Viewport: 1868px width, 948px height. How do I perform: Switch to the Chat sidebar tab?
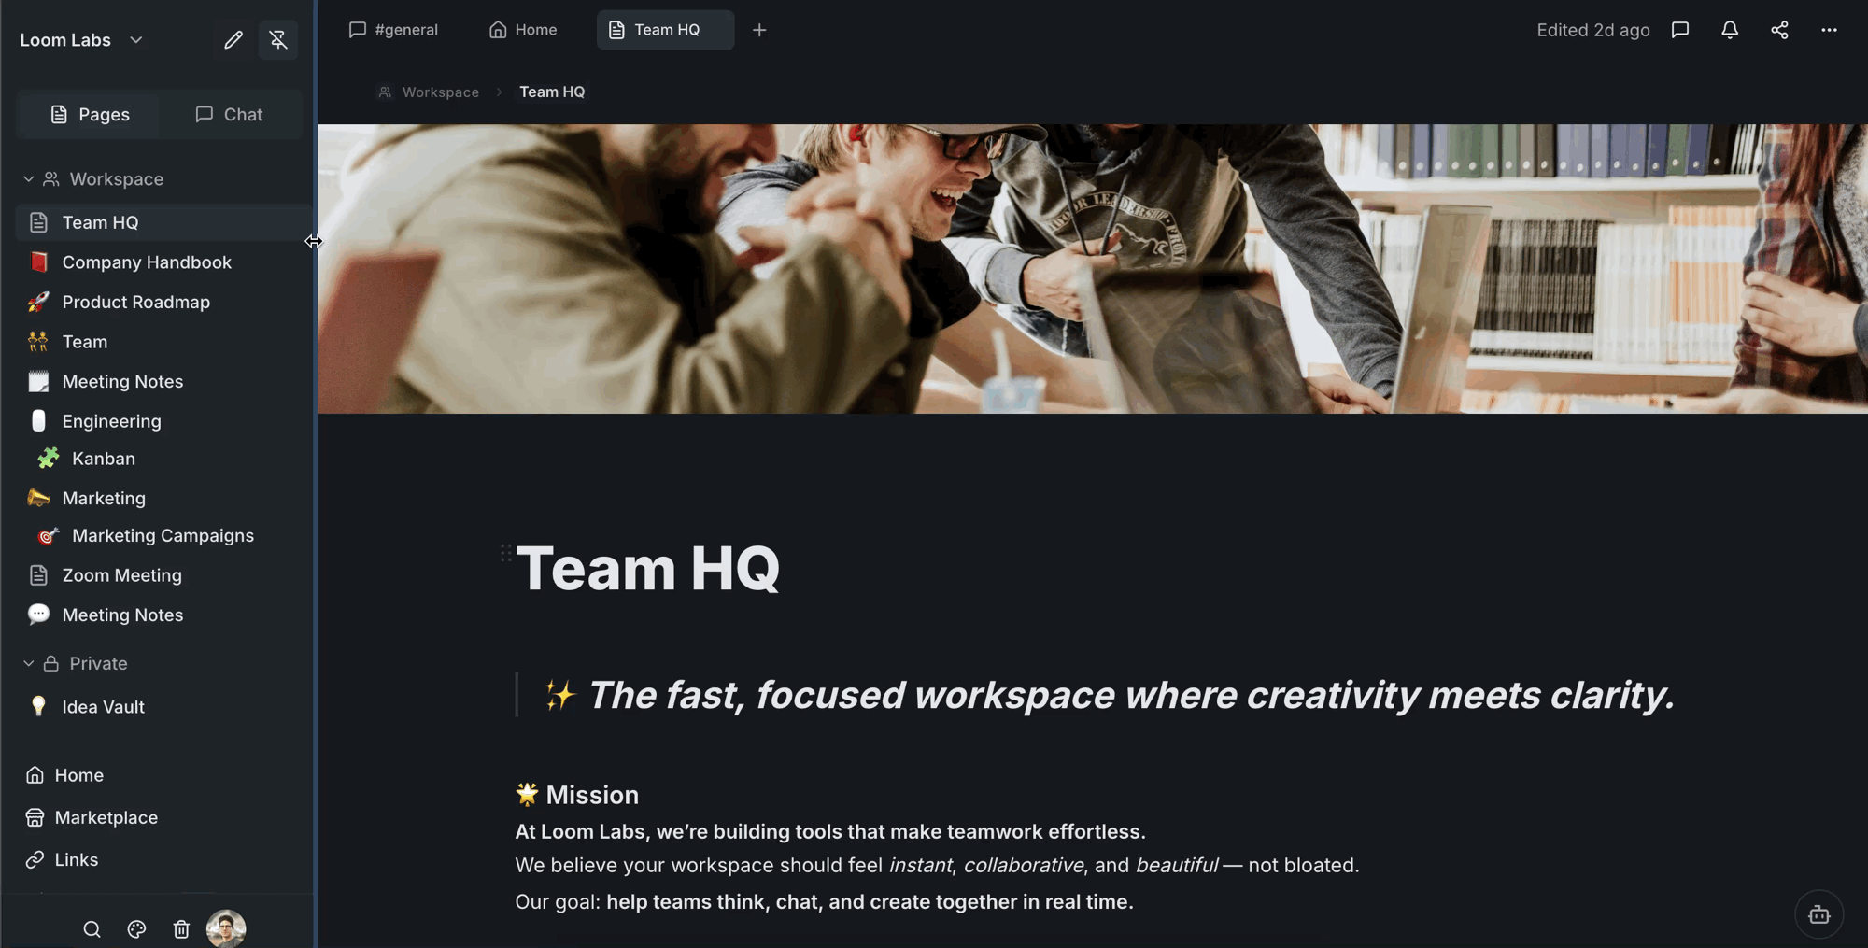229,114
